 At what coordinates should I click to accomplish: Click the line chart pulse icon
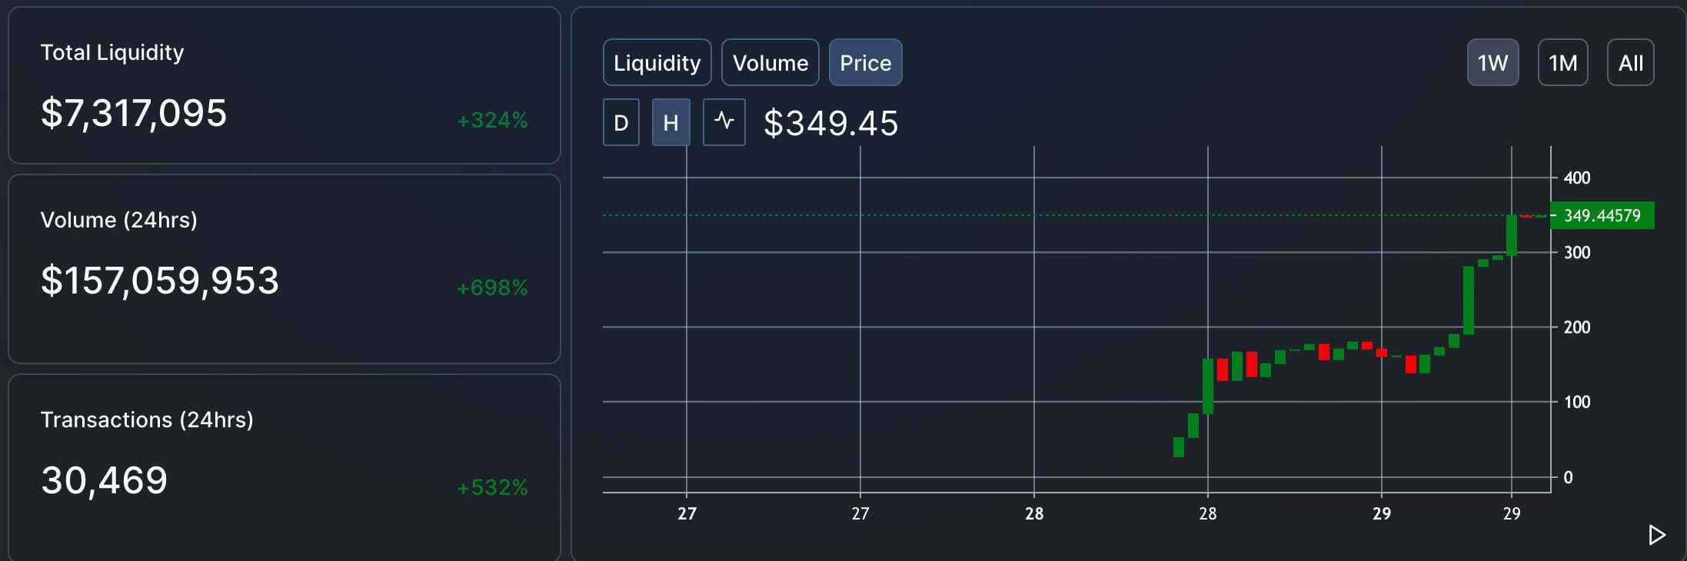724,122
